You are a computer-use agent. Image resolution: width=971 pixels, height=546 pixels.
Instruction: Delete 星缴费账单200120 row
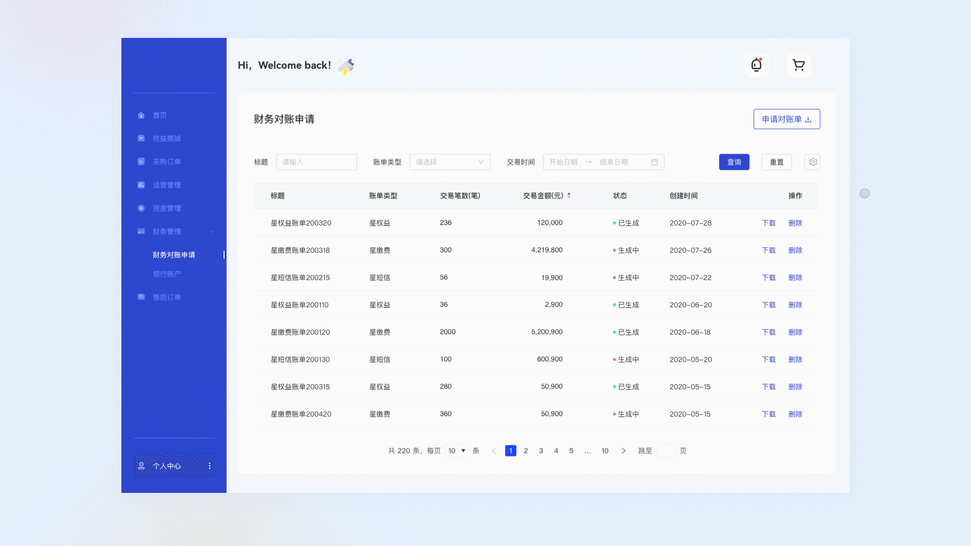796,332
